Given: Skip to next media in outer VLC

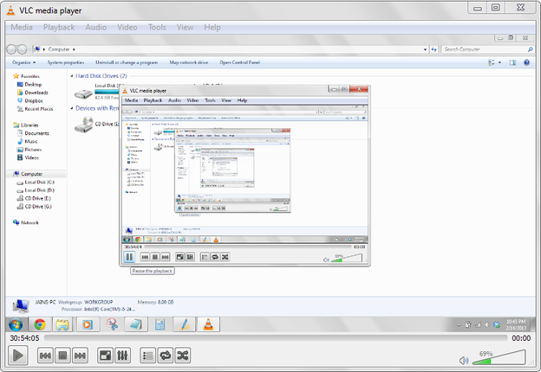Looking at the screenshot, I should click(80, 356).
